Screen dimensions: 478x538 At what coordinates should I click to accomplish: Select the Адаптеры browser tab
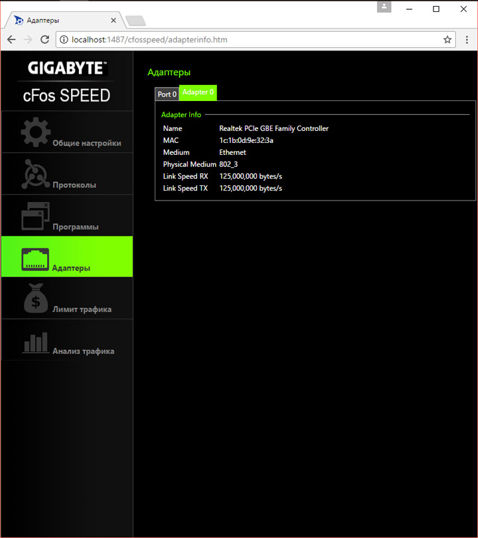pos(65,21)
